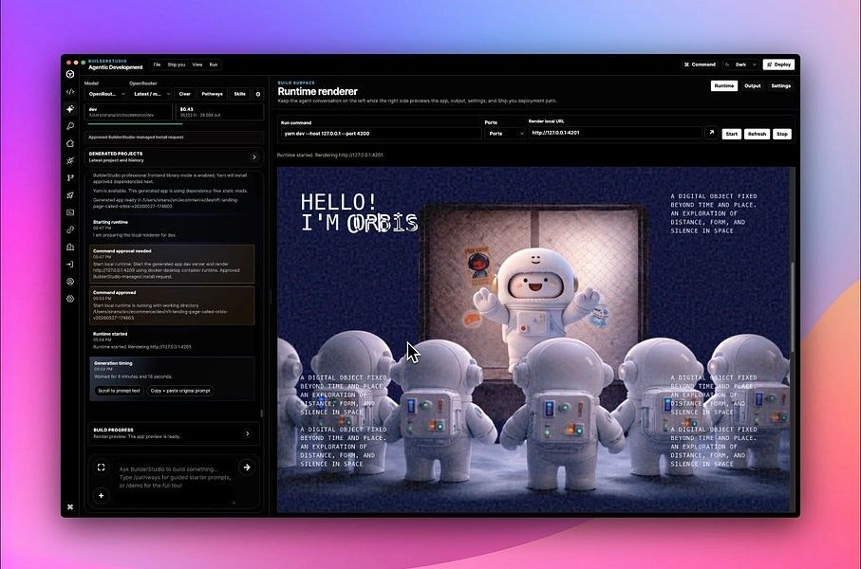Click the gear icon next to Skills
Screen dimensions: 861x569
click(258, 94)
